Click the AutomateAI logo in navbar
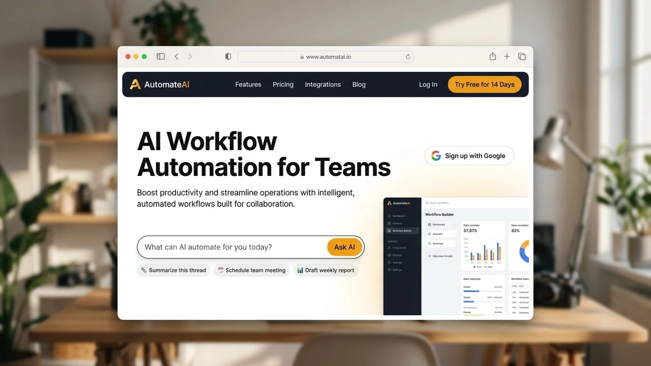 point(160,84)
